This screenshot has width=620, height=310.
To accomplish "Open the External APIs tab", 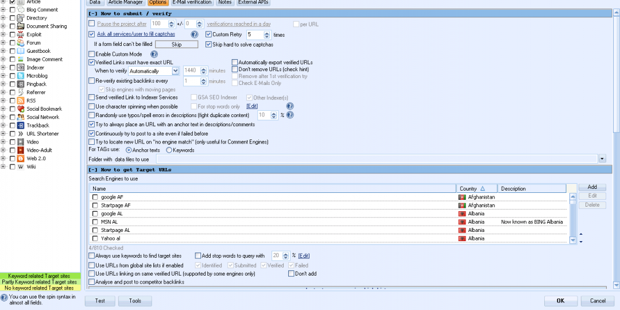I will coord(253,2).
